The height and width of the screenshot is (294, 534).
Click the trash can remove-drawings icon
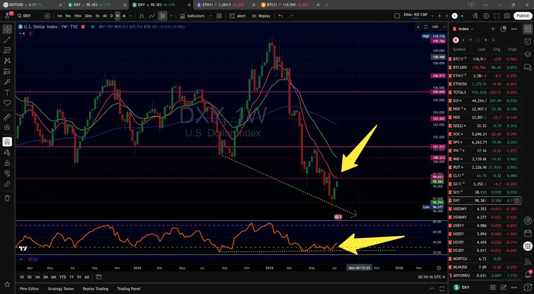(x=7, y=198)
